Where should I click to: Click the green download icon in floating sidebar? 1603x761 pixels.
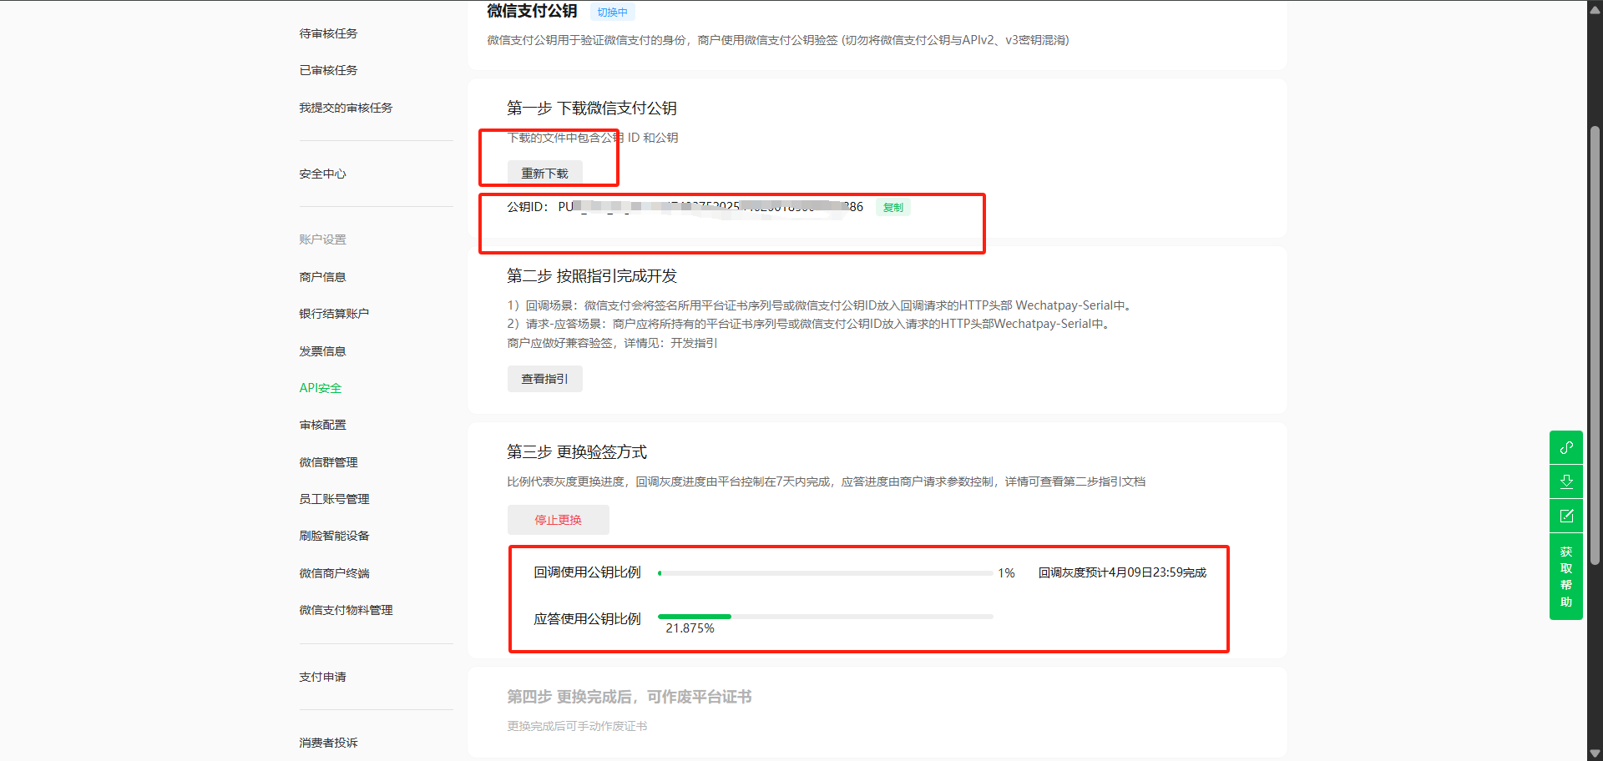click(x=1566, y=481)
